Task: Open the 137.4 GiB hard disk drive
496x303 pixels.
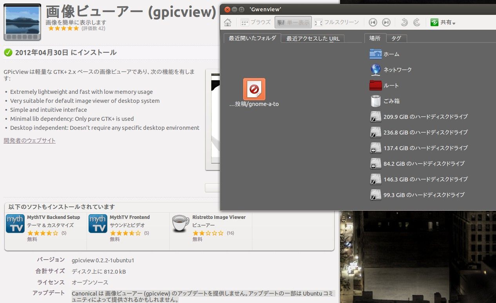Action: [x=419, y=148]
